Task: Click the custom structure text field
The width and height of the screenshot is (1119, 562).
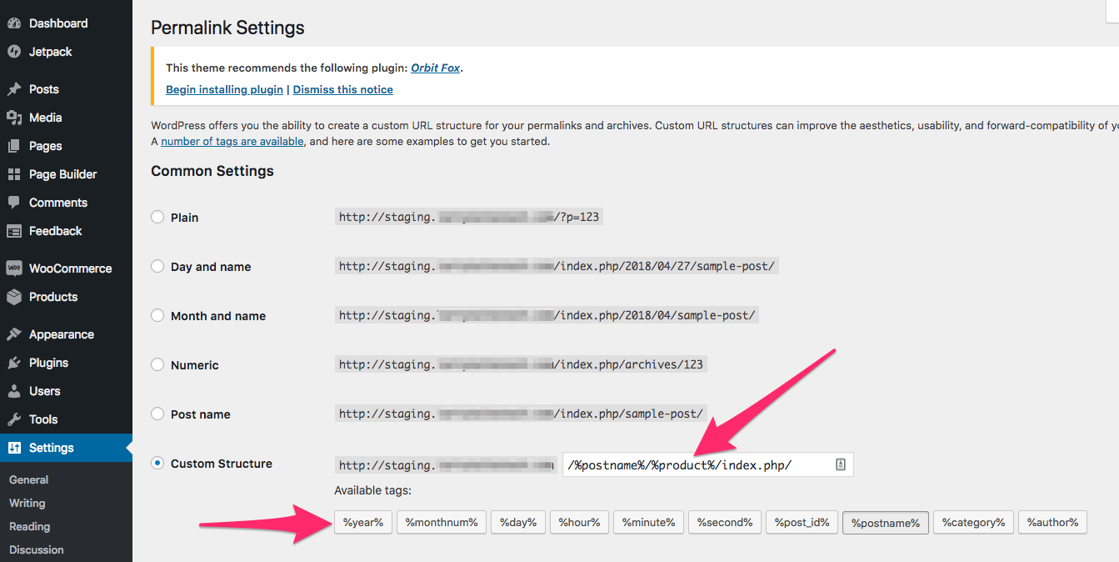Action: 708,465
